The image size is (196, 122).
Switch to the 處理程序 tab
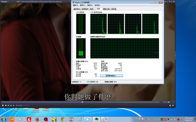click(x=85, y=9)
